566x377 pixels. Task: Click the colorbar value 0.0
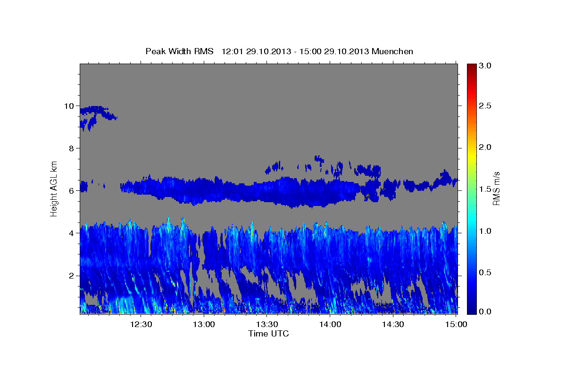(485, 311)
